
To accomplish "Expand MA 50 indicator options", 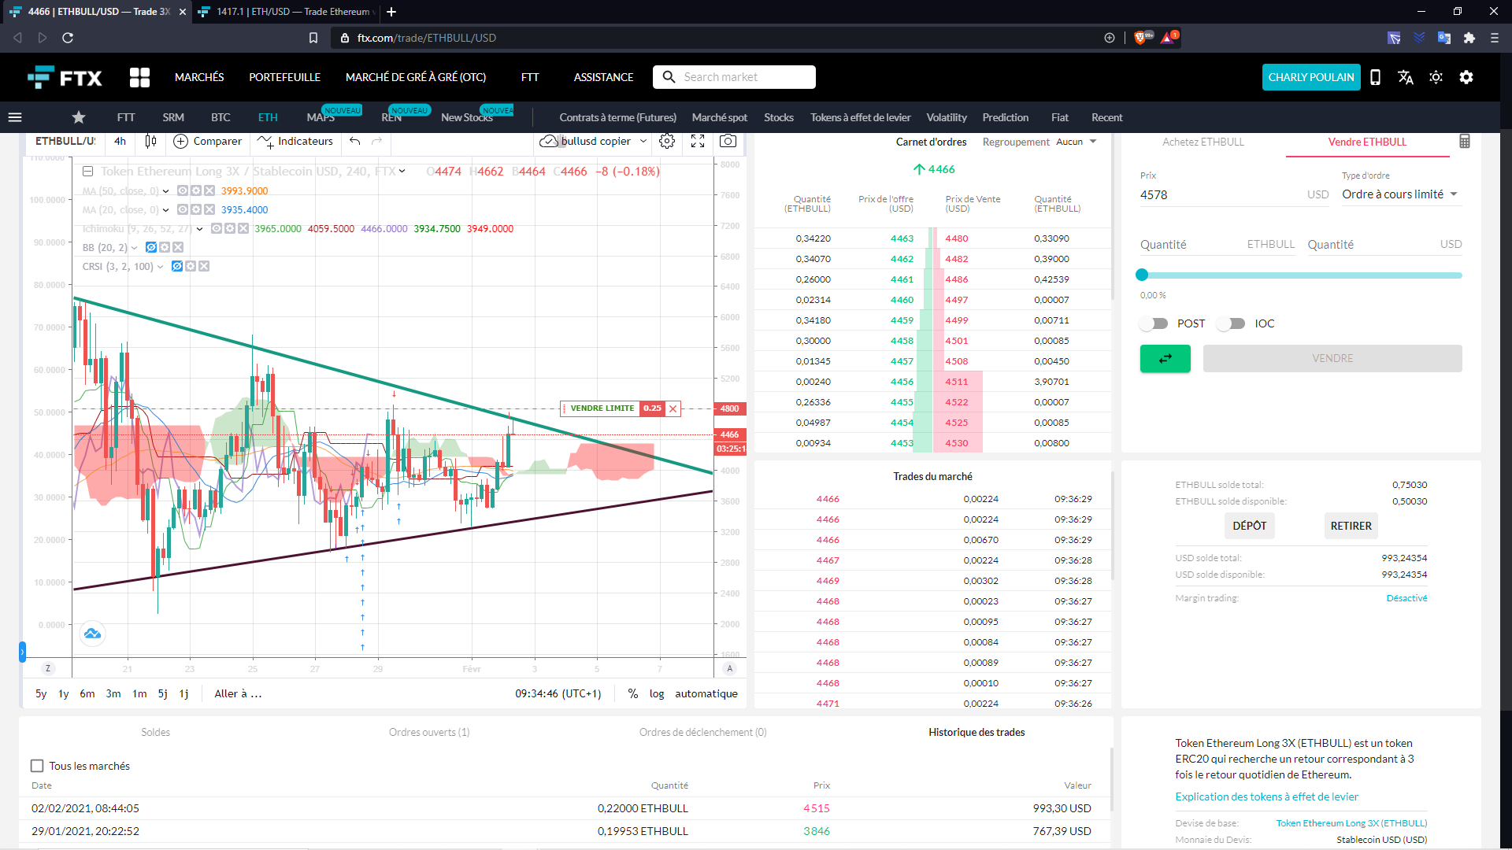I will click(x=166, y=190).
